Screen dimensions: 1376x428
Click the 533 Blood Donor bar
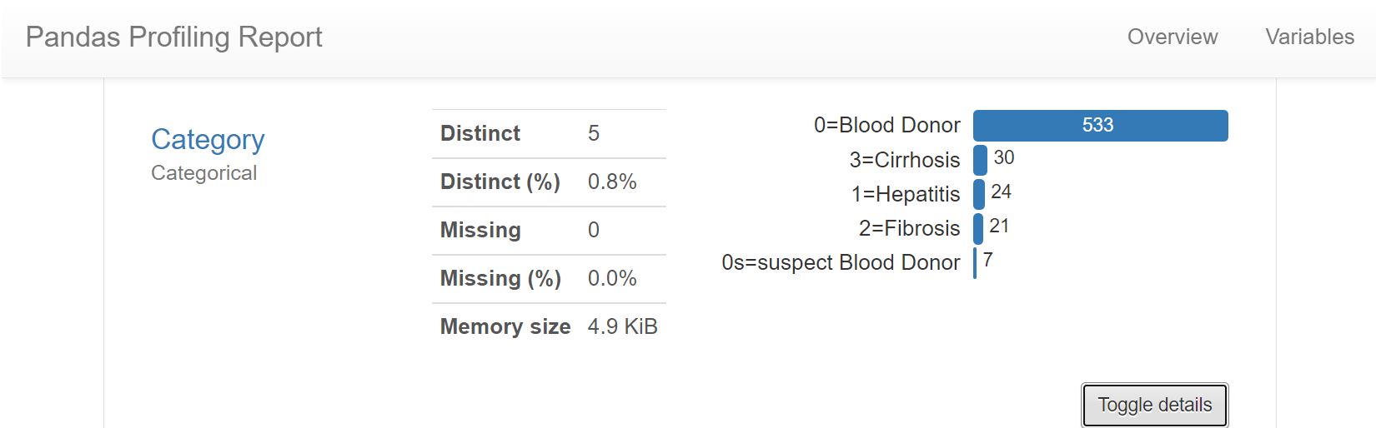tap(1100, 126)
